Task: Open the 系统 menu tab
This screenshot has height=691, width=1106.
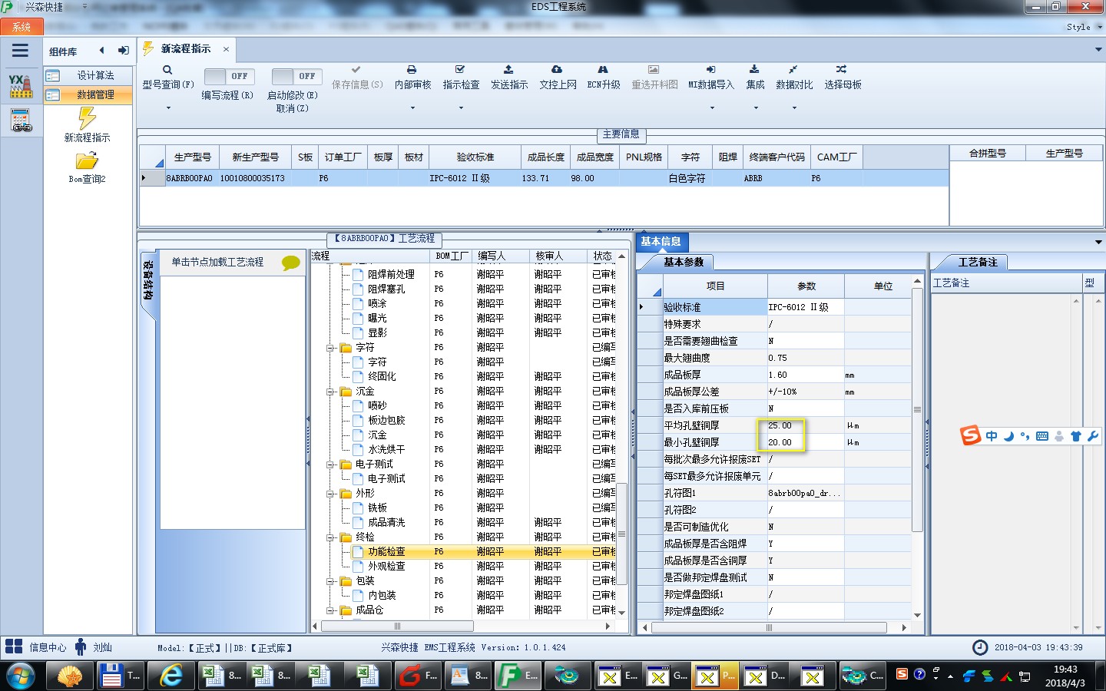Action: tap(22, 27)
